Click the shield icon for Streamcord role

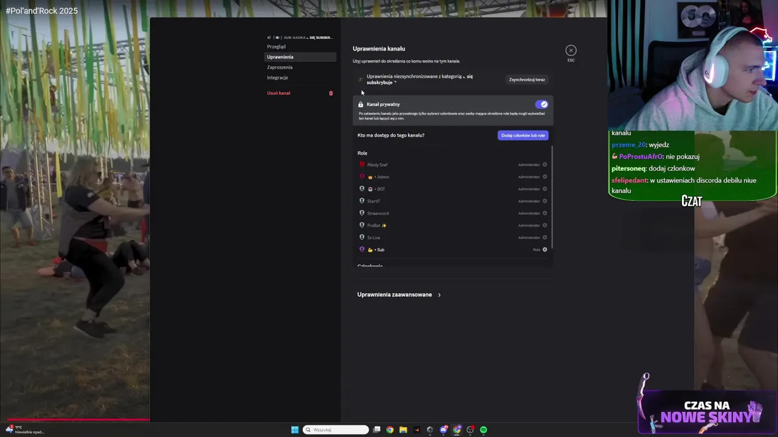[362, 213]
